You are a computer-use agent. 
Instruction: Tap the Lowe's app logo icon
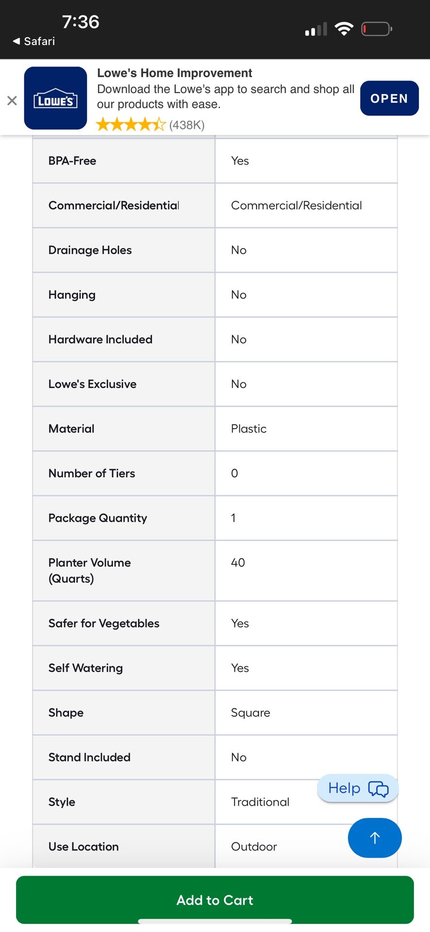click(55, 99)
